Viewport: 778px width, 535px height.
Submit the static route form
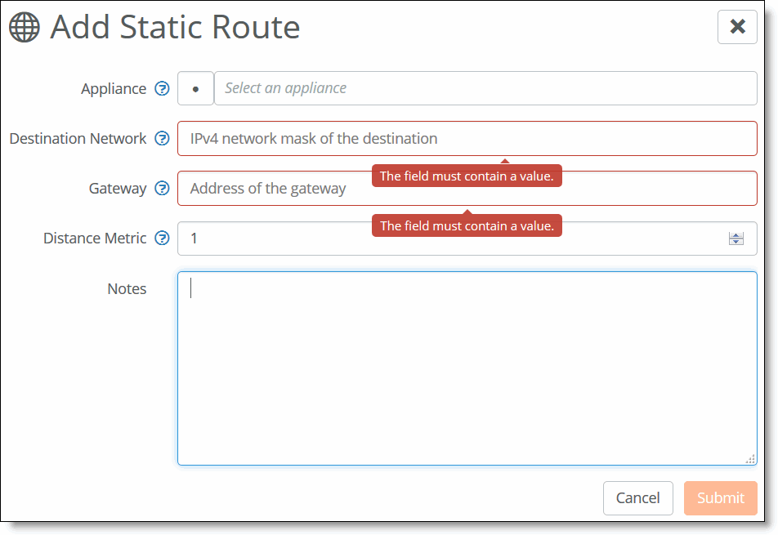[x=721, y=497]
